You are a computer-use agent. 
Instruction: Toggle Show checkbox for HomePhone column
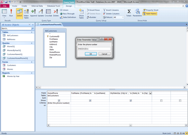tap(59, 101)
